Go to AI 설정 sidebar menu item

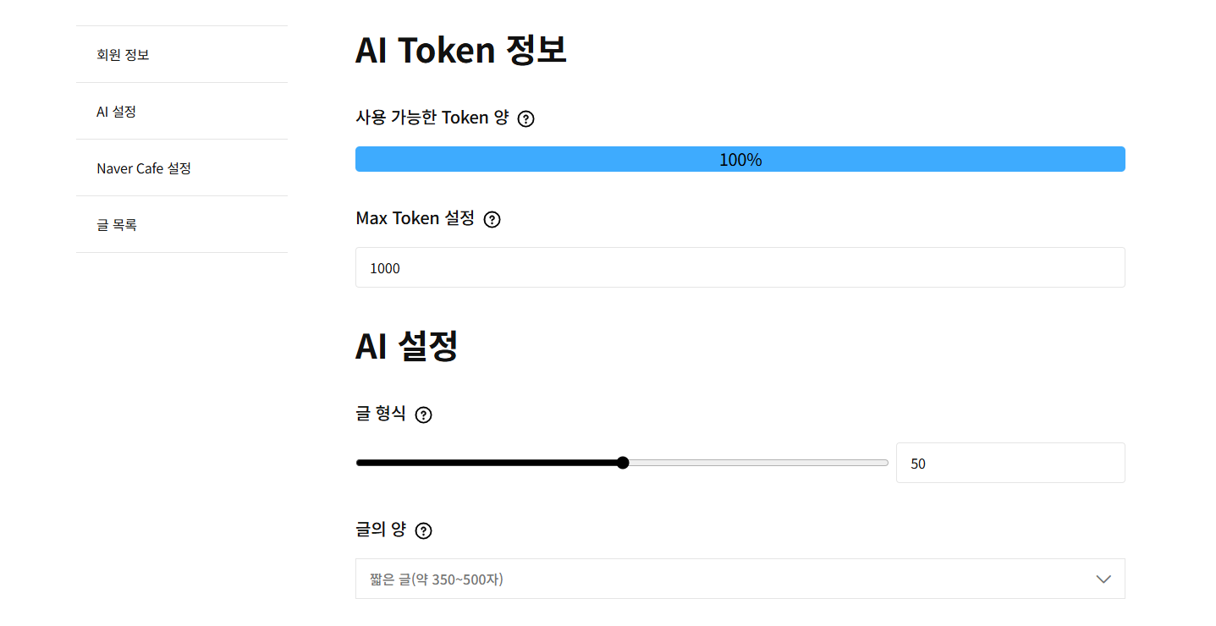(117, 112)
